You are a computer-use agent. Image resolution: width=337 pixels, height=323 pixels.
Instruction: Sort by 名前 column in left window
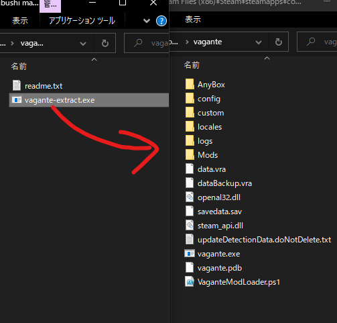(19, 66)
